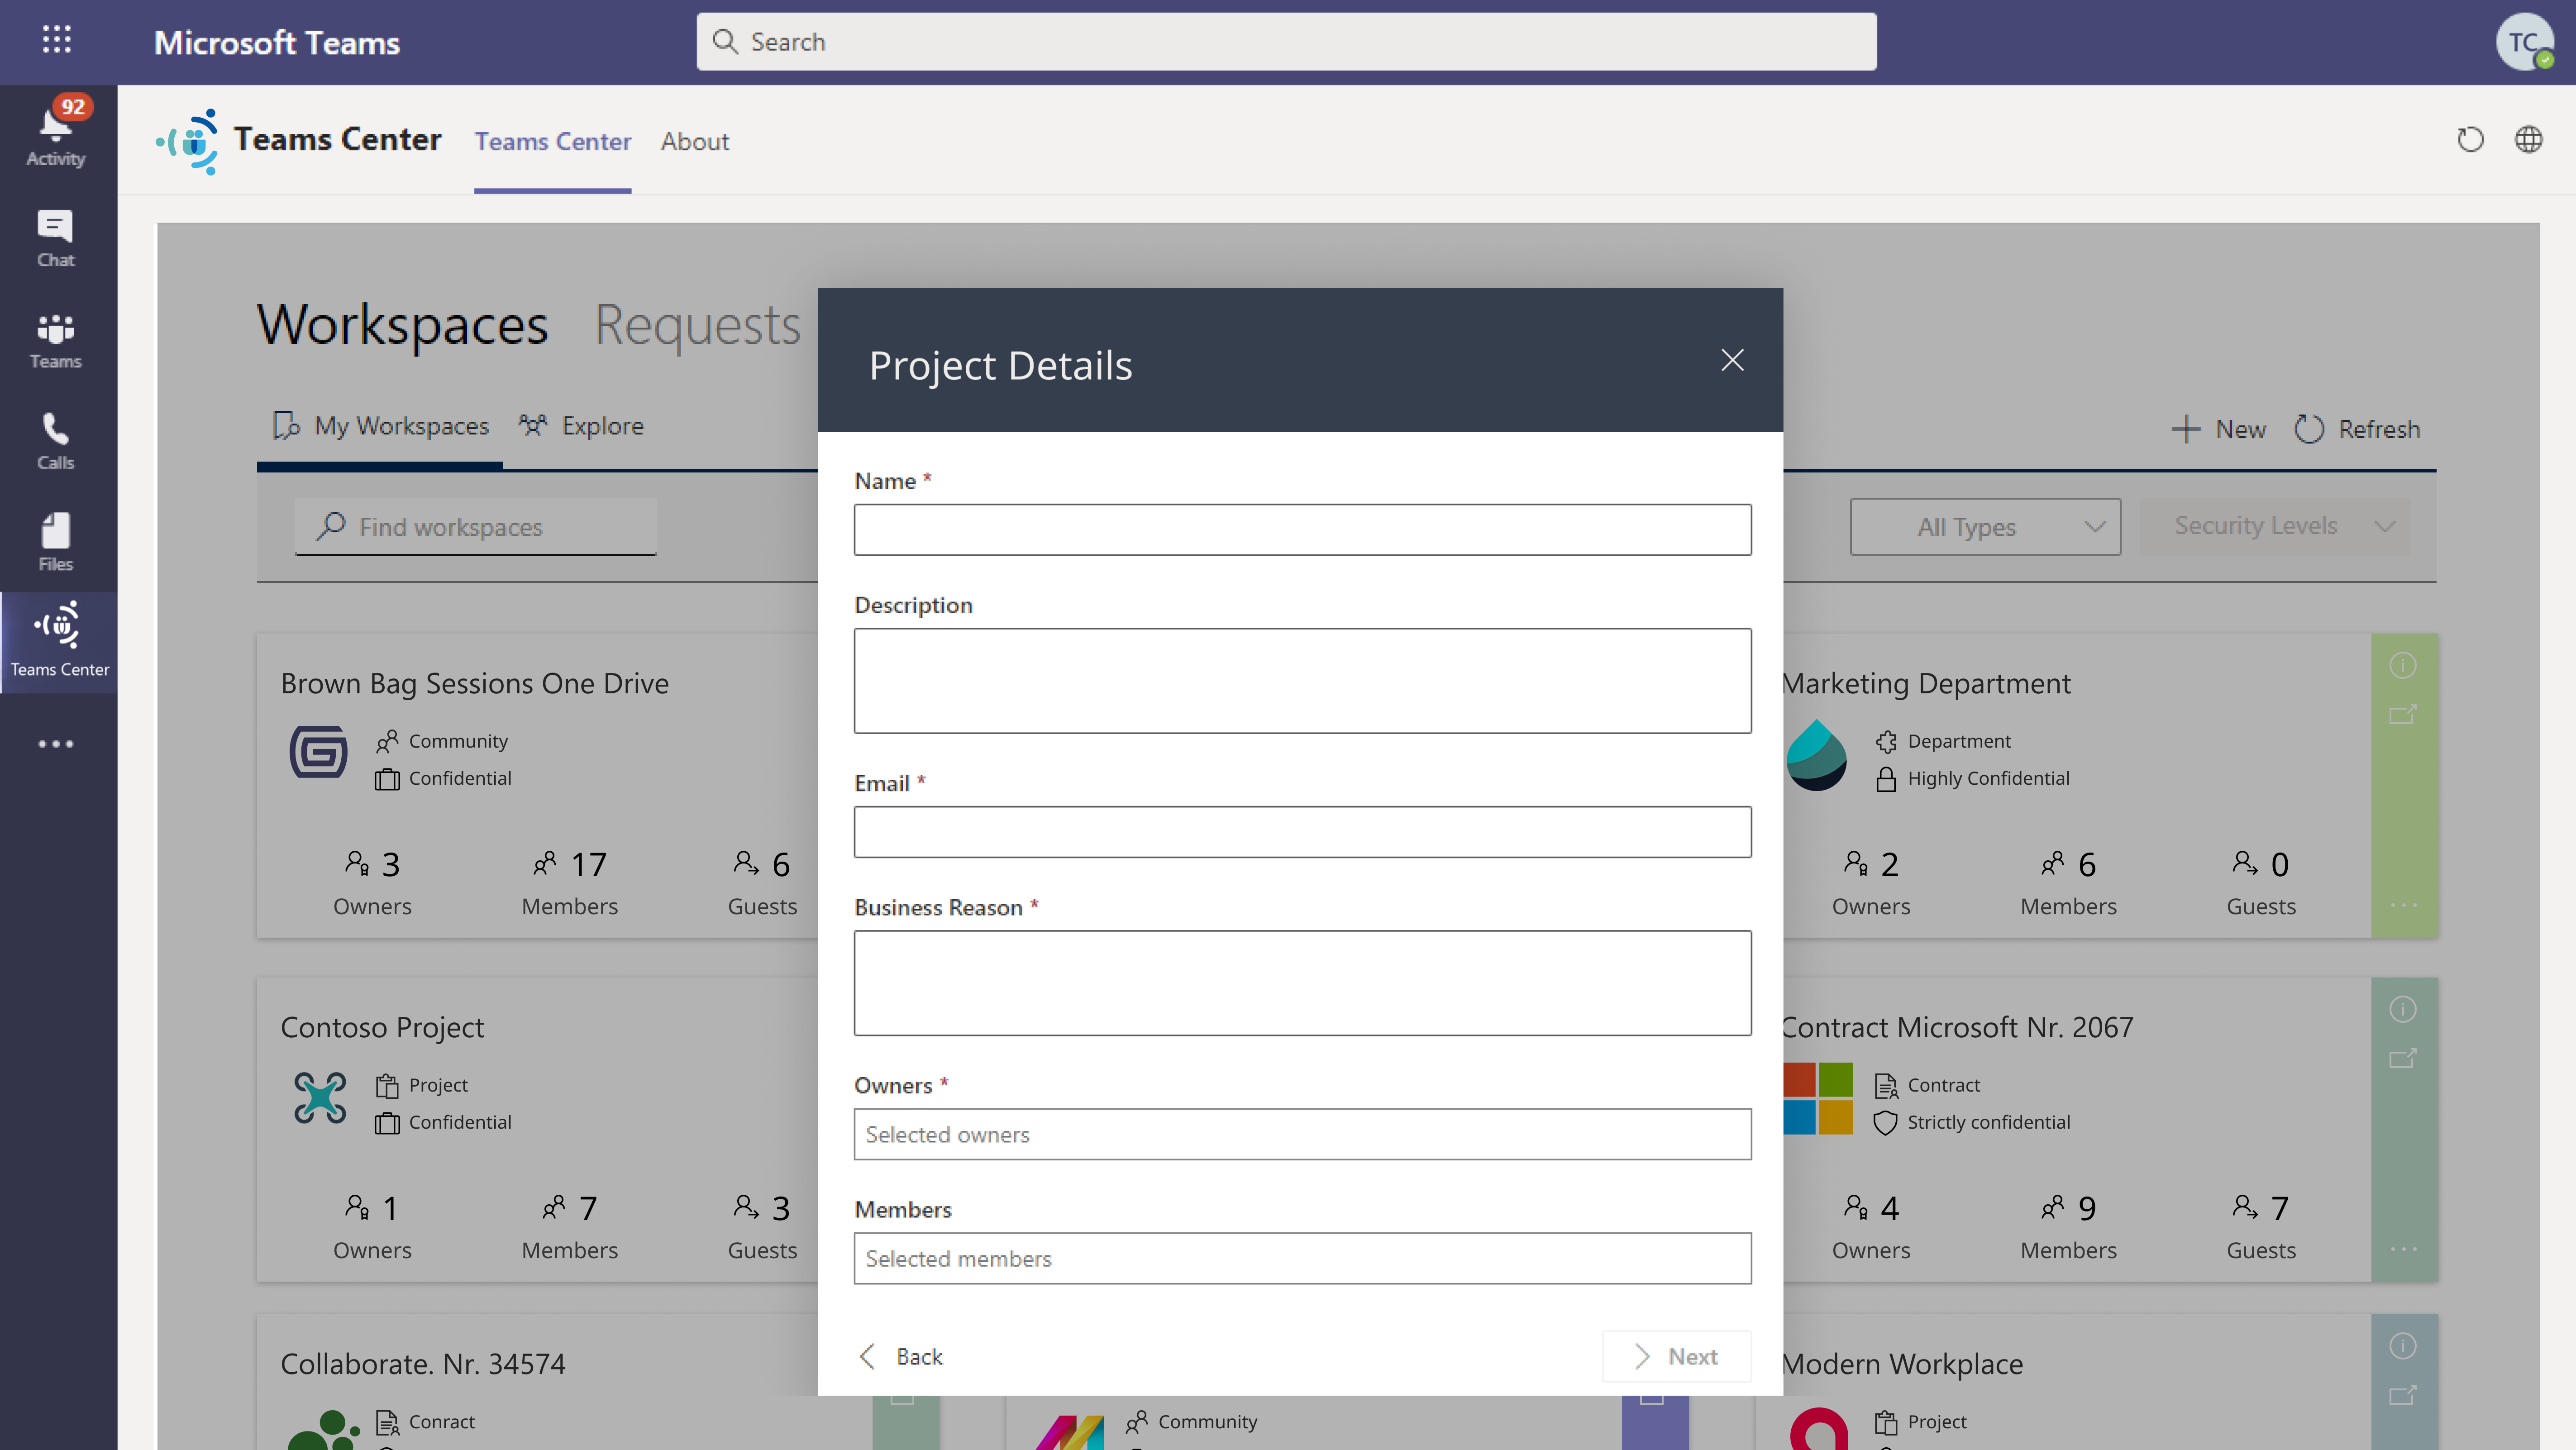Focus the Name field
The width and height of the screenshot is (2576, 1450).
click(x=1302, y=530)
